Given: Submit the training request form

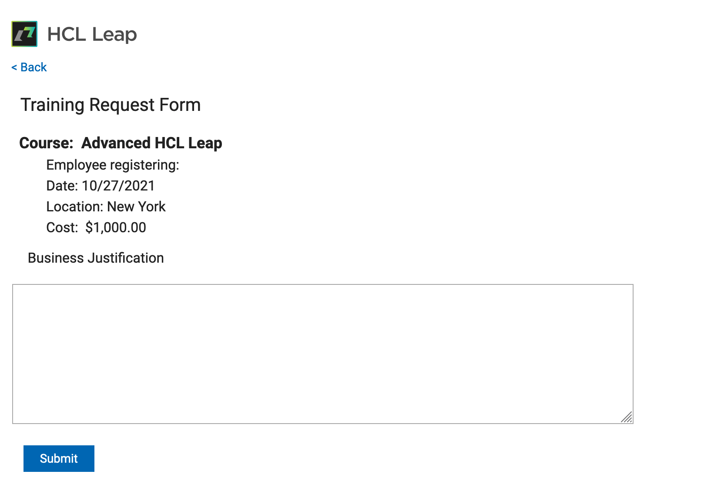Looking at the screenshot, I should (x=59, y=458).
